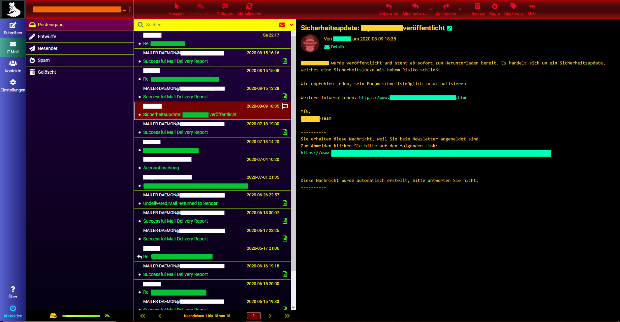Click the Abmelden logout icon

click(x=13, y=309)
